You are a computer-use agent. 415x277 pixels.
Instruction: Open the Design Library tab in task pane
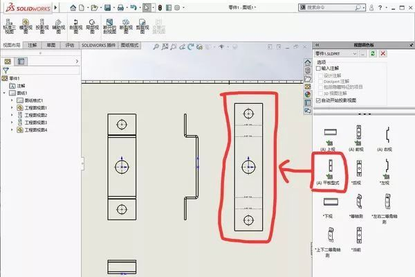(x=308, y=71)
